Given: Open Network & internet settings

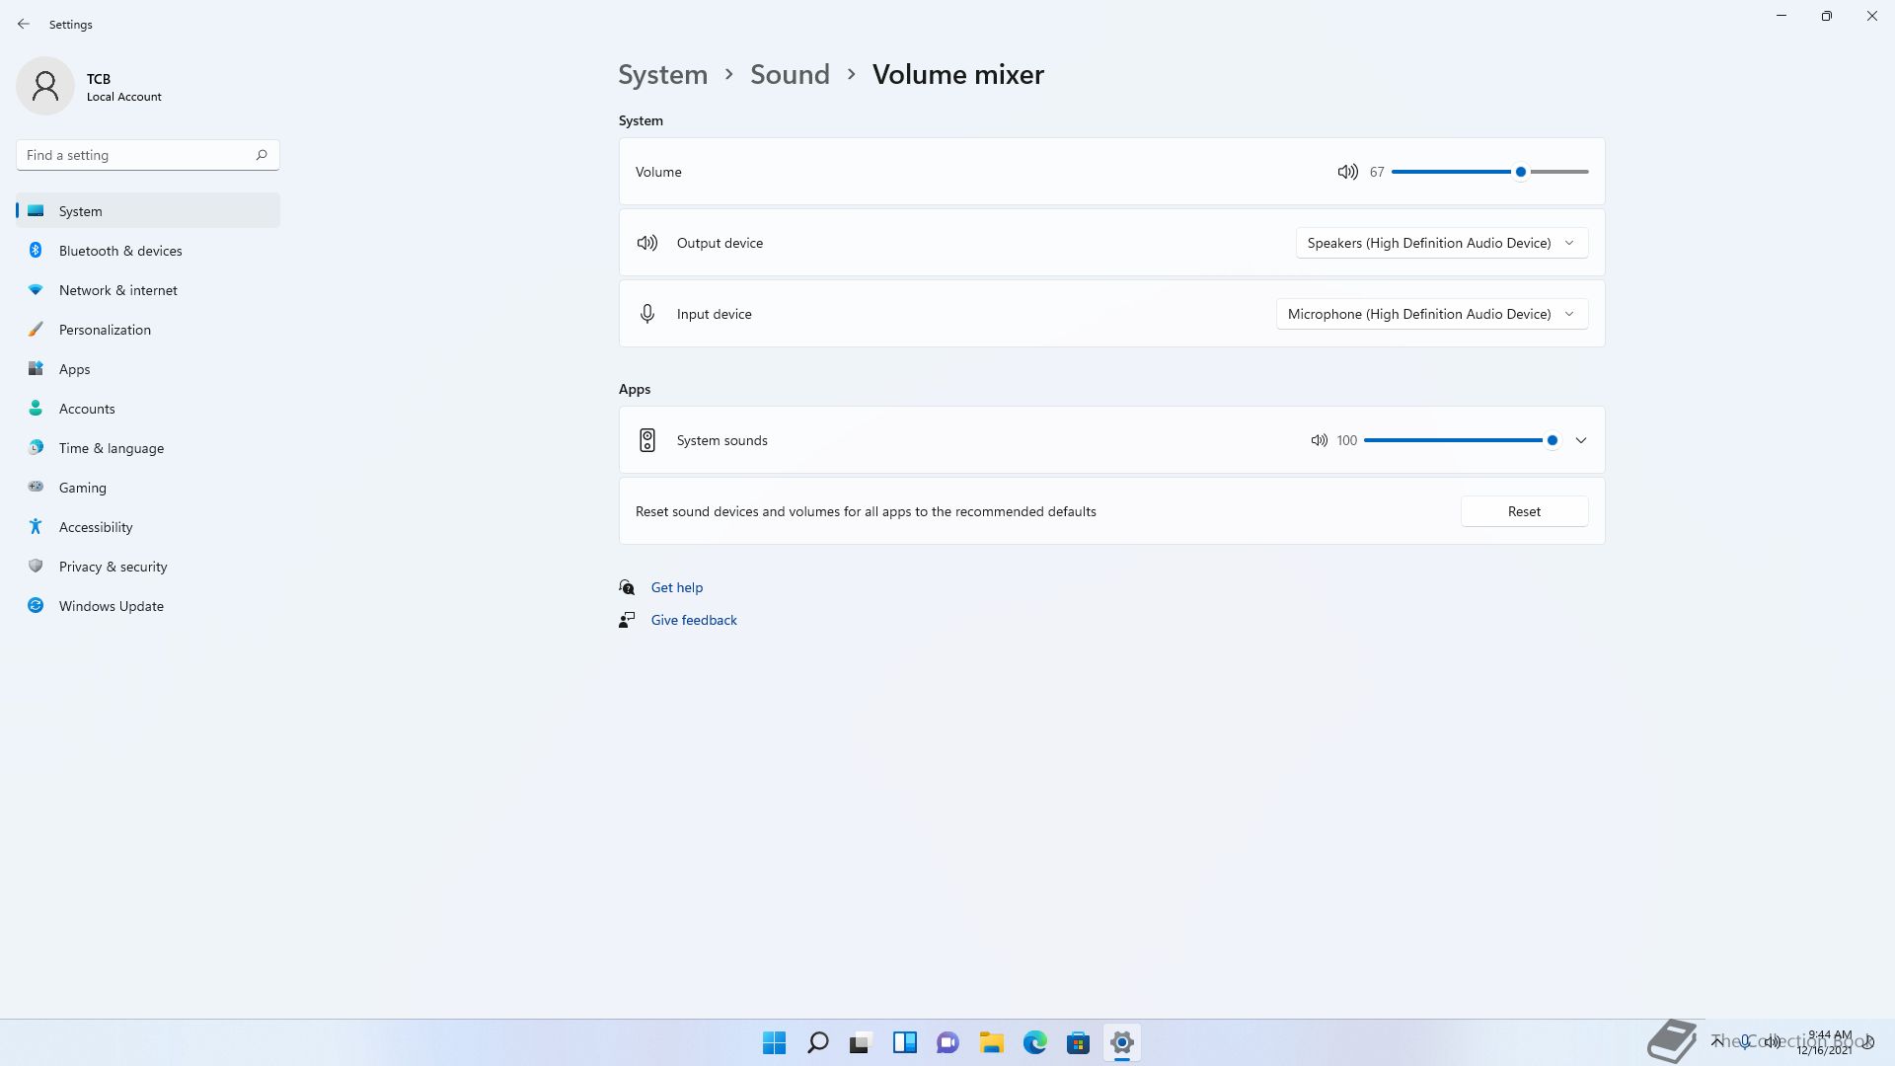Looking at the screenshot, I should point(118,290).
